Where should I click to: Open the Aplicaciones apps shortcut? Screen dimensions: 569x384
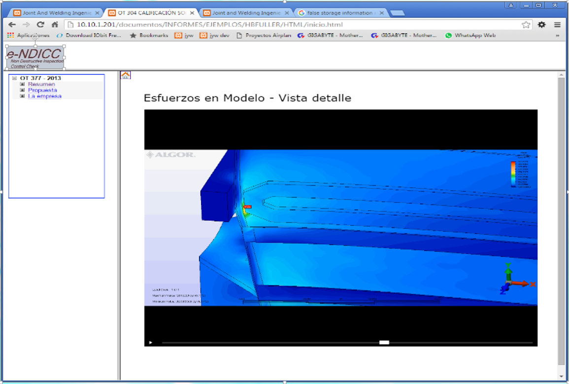click(x=29, y=35)
